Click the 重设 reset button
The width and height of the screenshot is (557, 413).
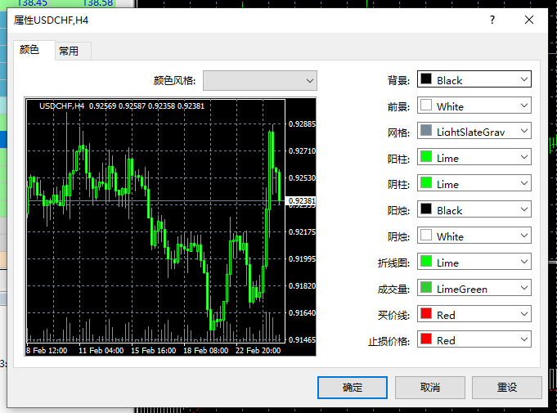506,387
